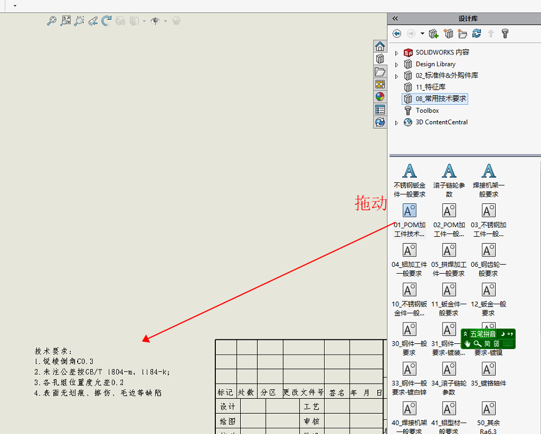Expand the 3D ContentCentral tree node

[397, 123]
